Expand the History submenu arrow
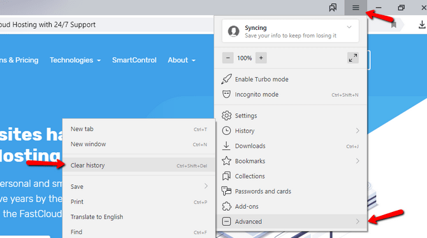 point(358,131)
